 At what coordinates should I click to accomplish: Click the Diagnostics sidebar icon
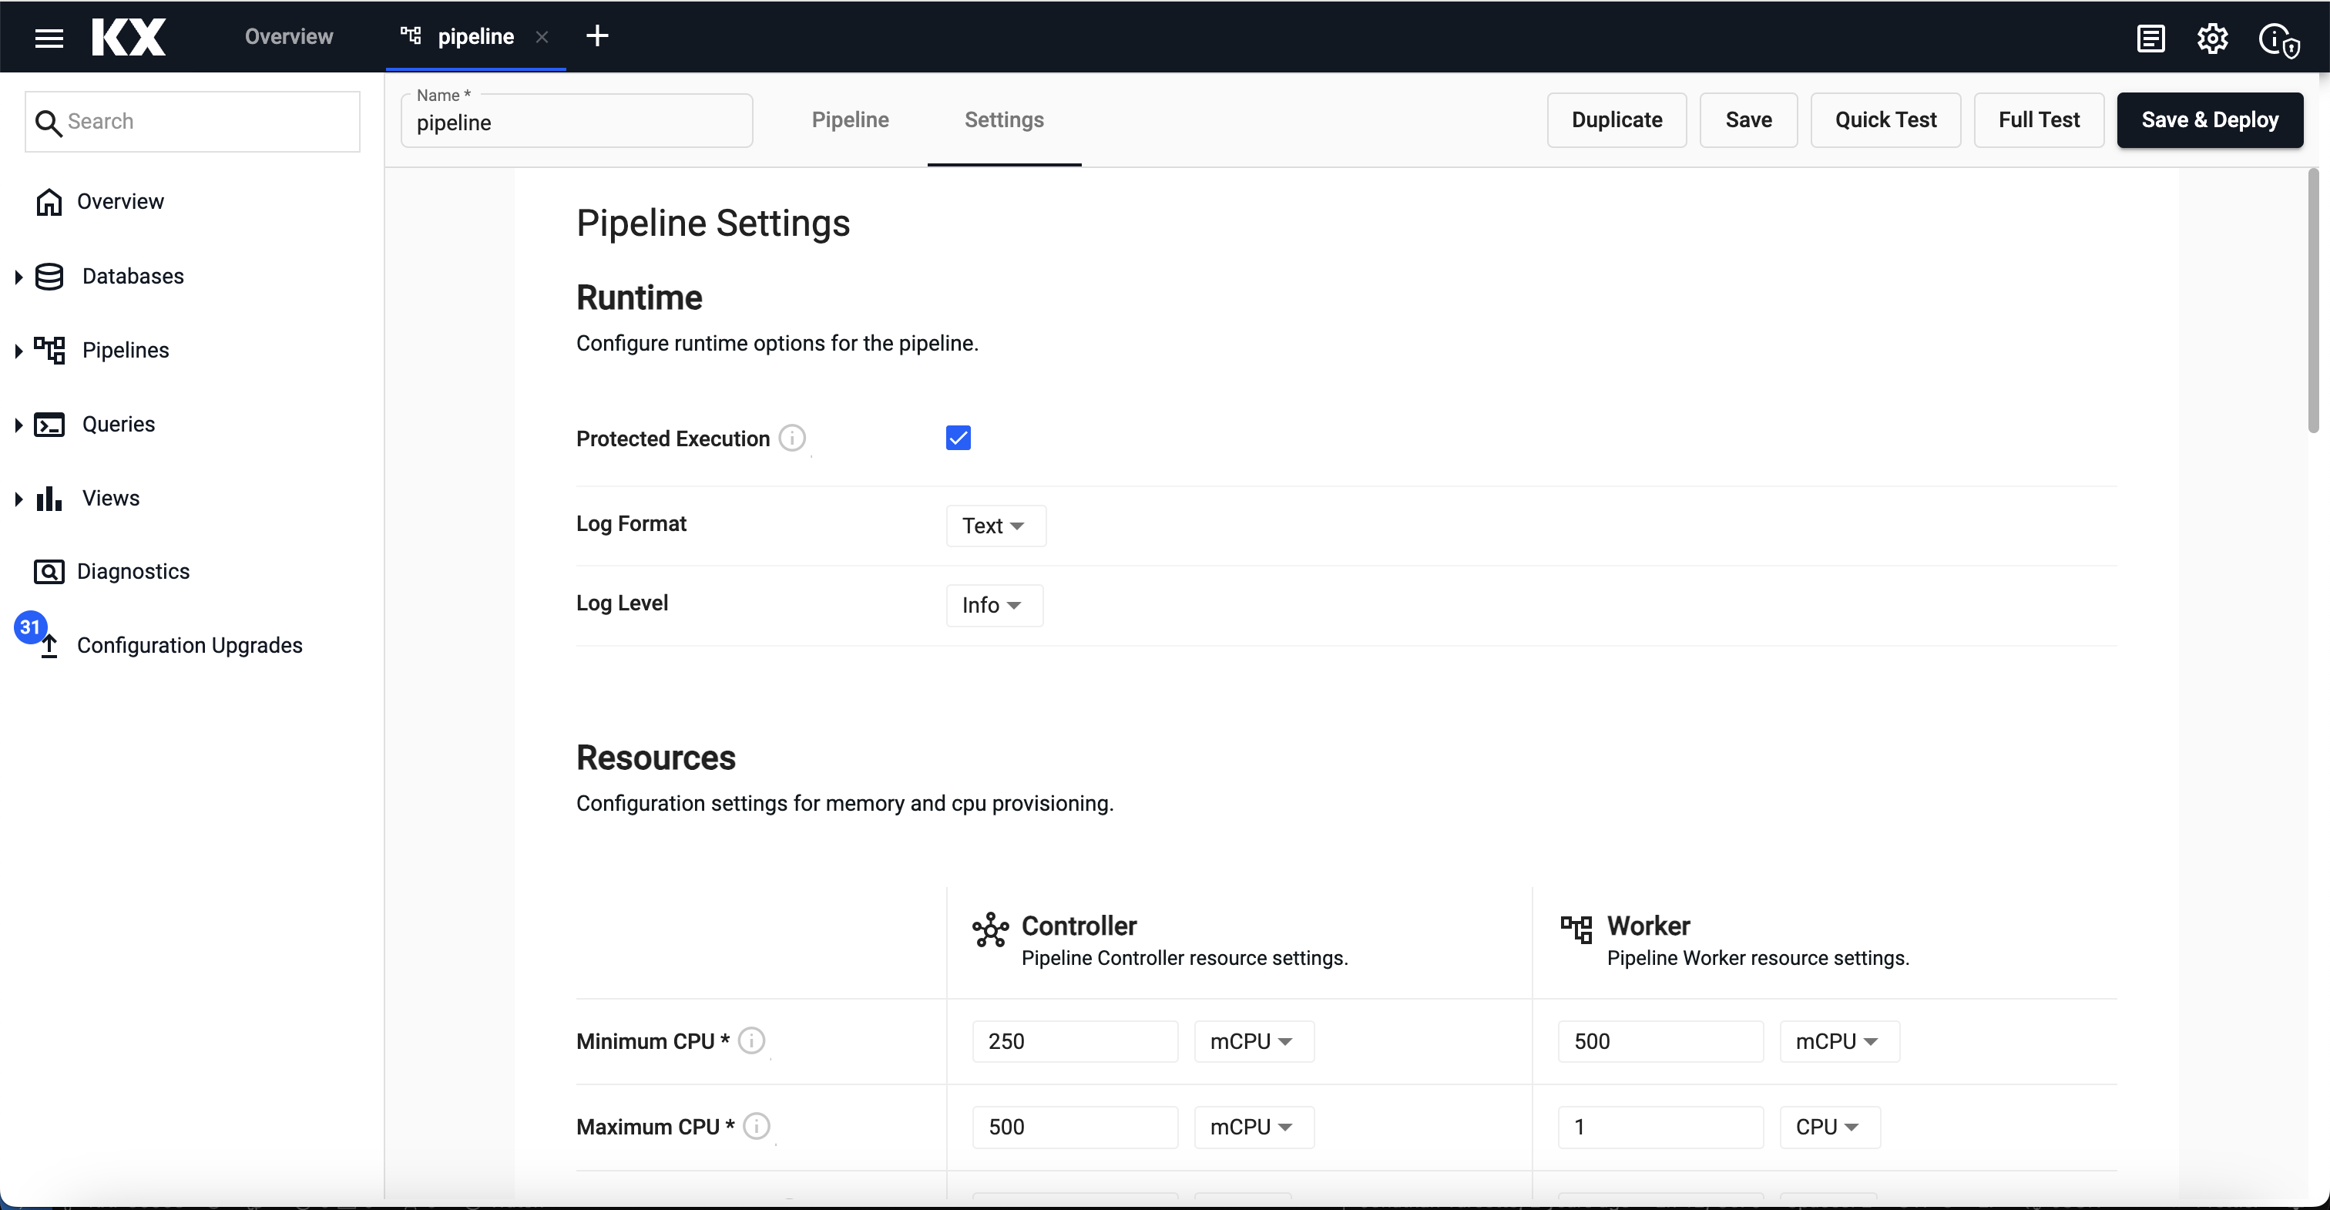point(49,571)
